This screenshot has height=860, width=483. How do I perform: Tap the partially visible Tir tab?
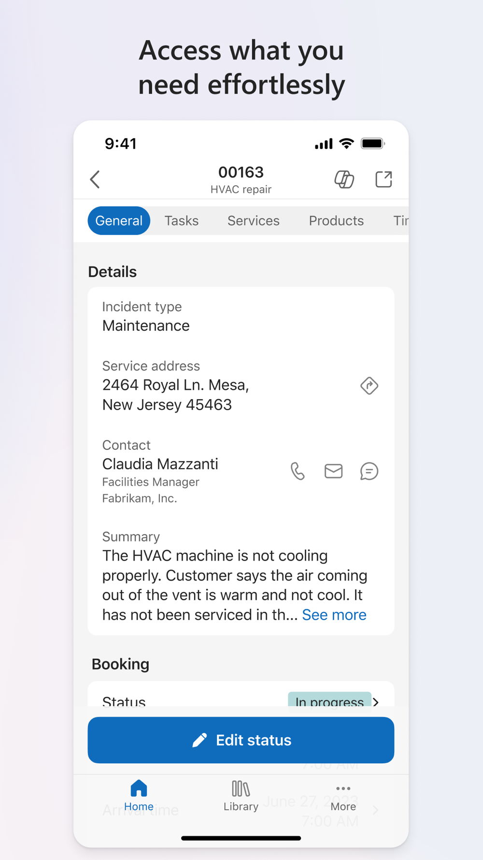(401, 221)
